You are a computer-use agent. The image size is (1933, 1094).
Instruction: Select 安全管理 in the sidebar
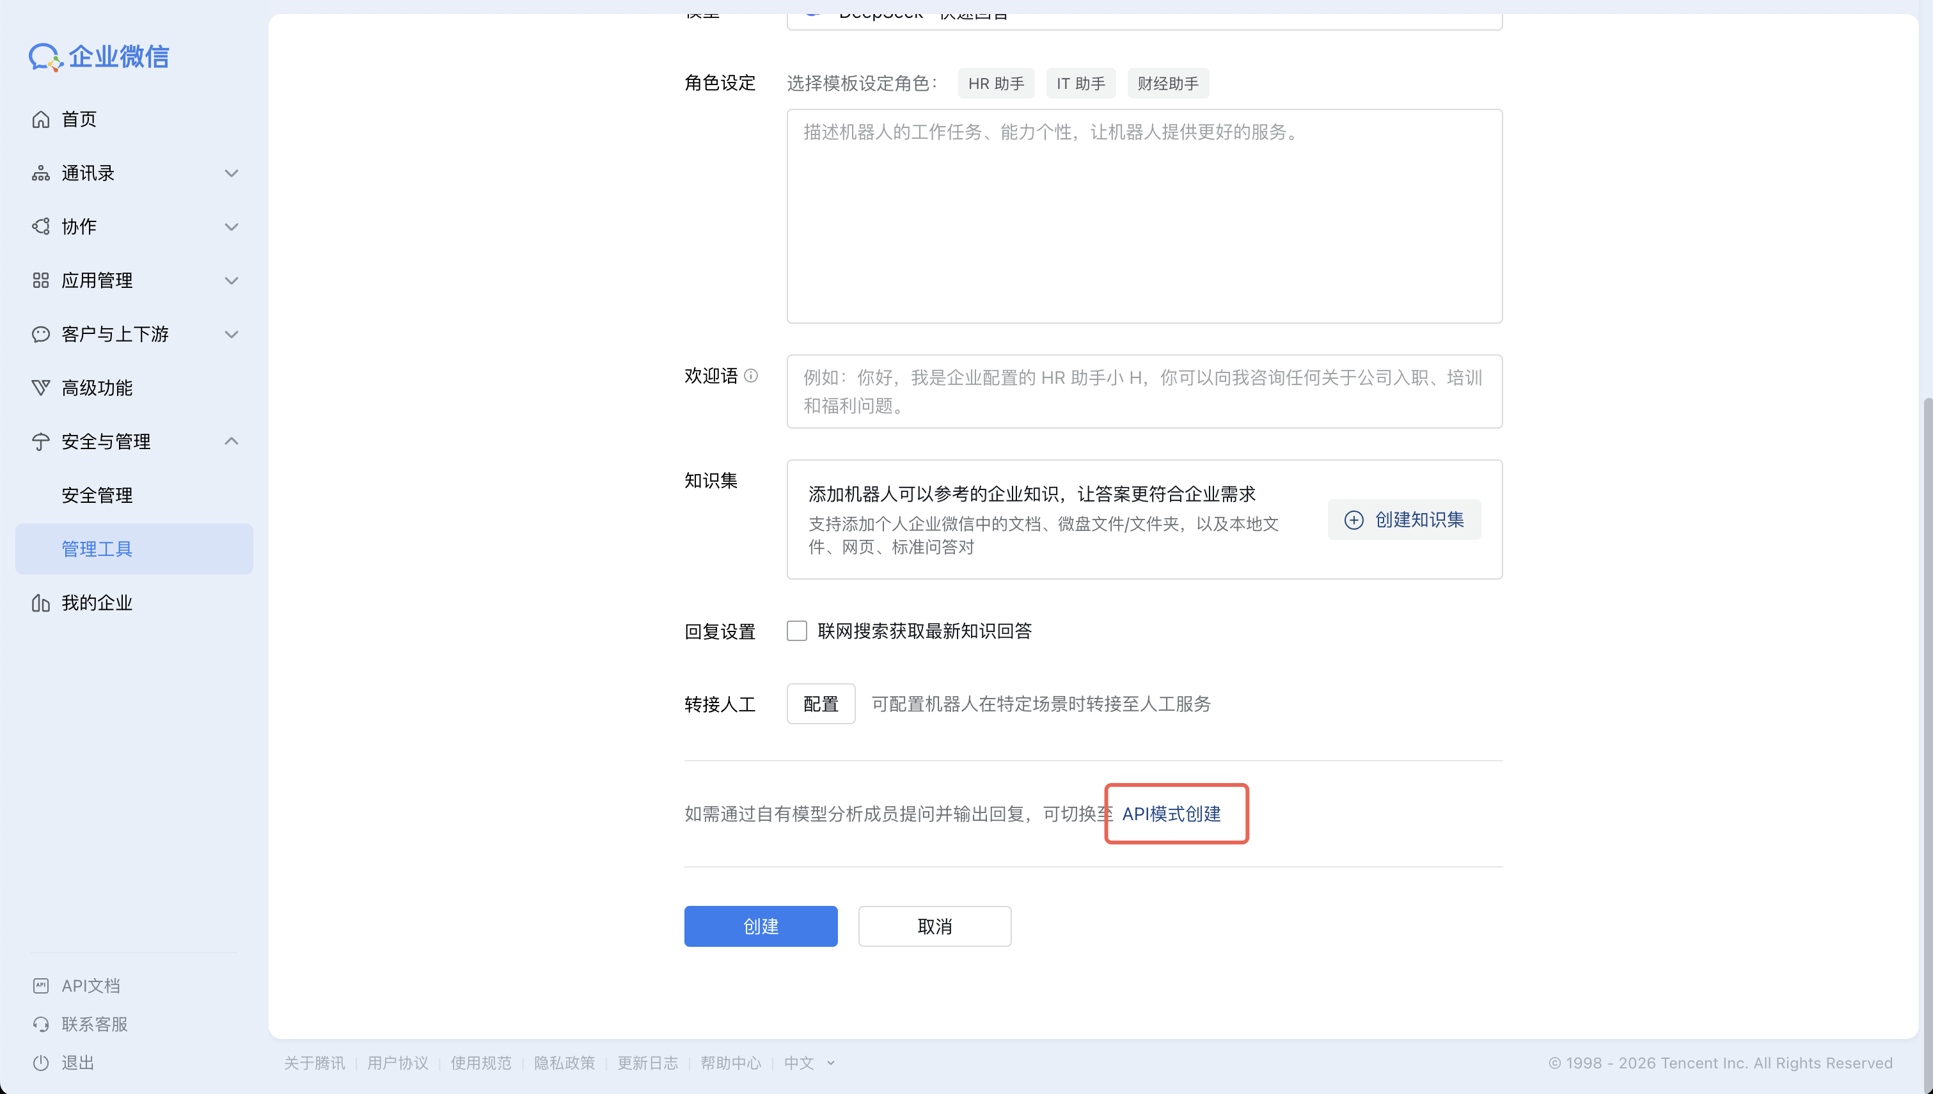click(x=96, y=495)
